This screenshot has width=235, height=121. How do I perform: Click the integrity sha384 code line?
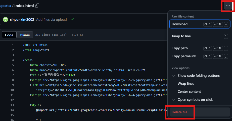pos(102,90)
